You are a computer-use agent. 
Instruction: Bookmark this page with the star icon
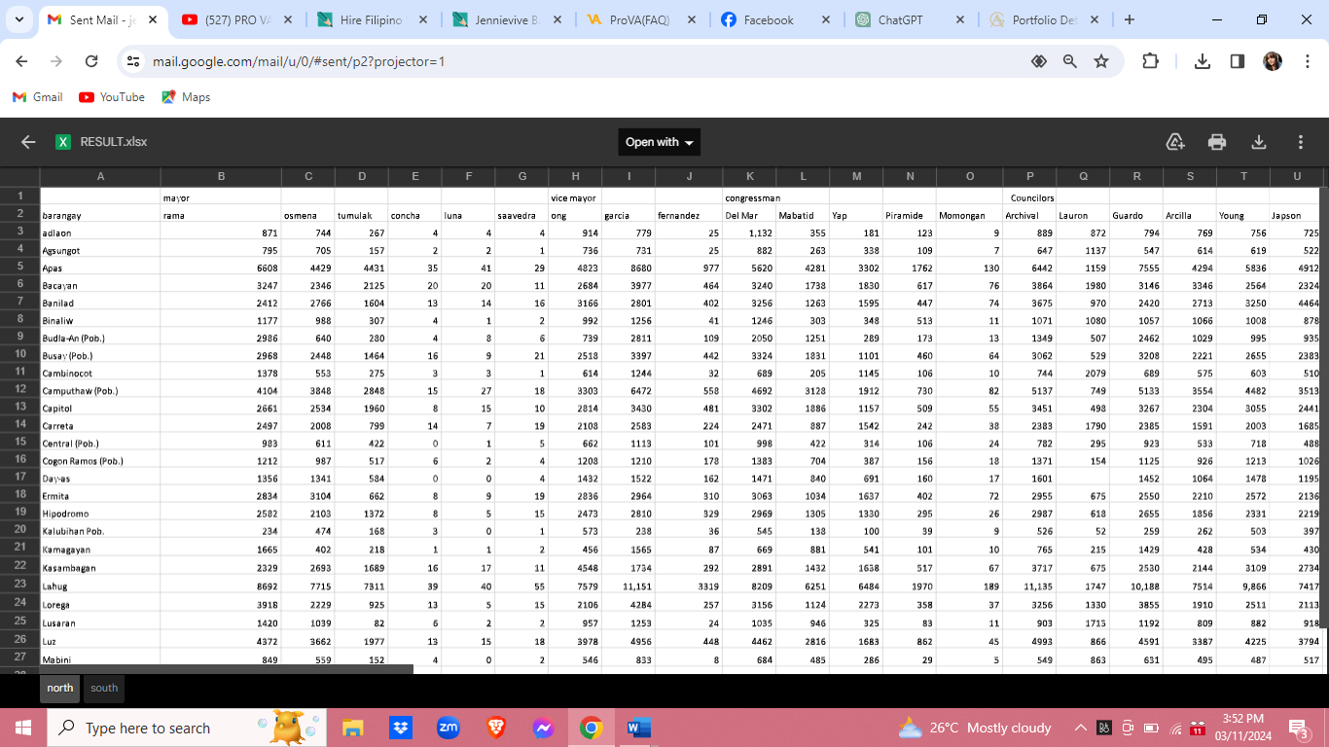1101,61
